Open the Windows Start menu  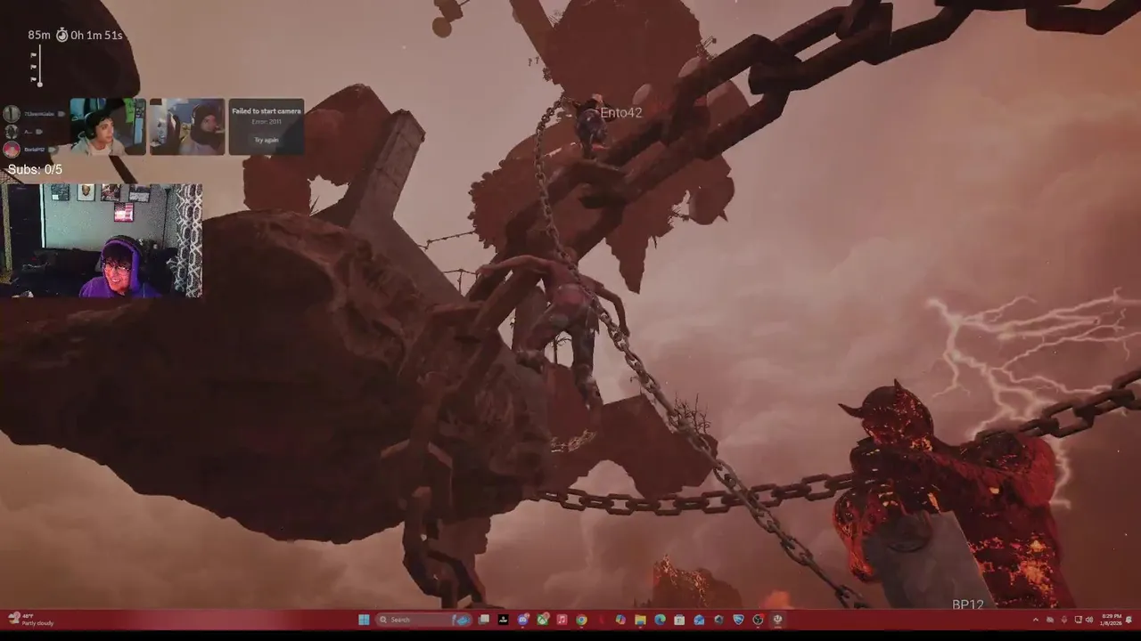[364, 620]
